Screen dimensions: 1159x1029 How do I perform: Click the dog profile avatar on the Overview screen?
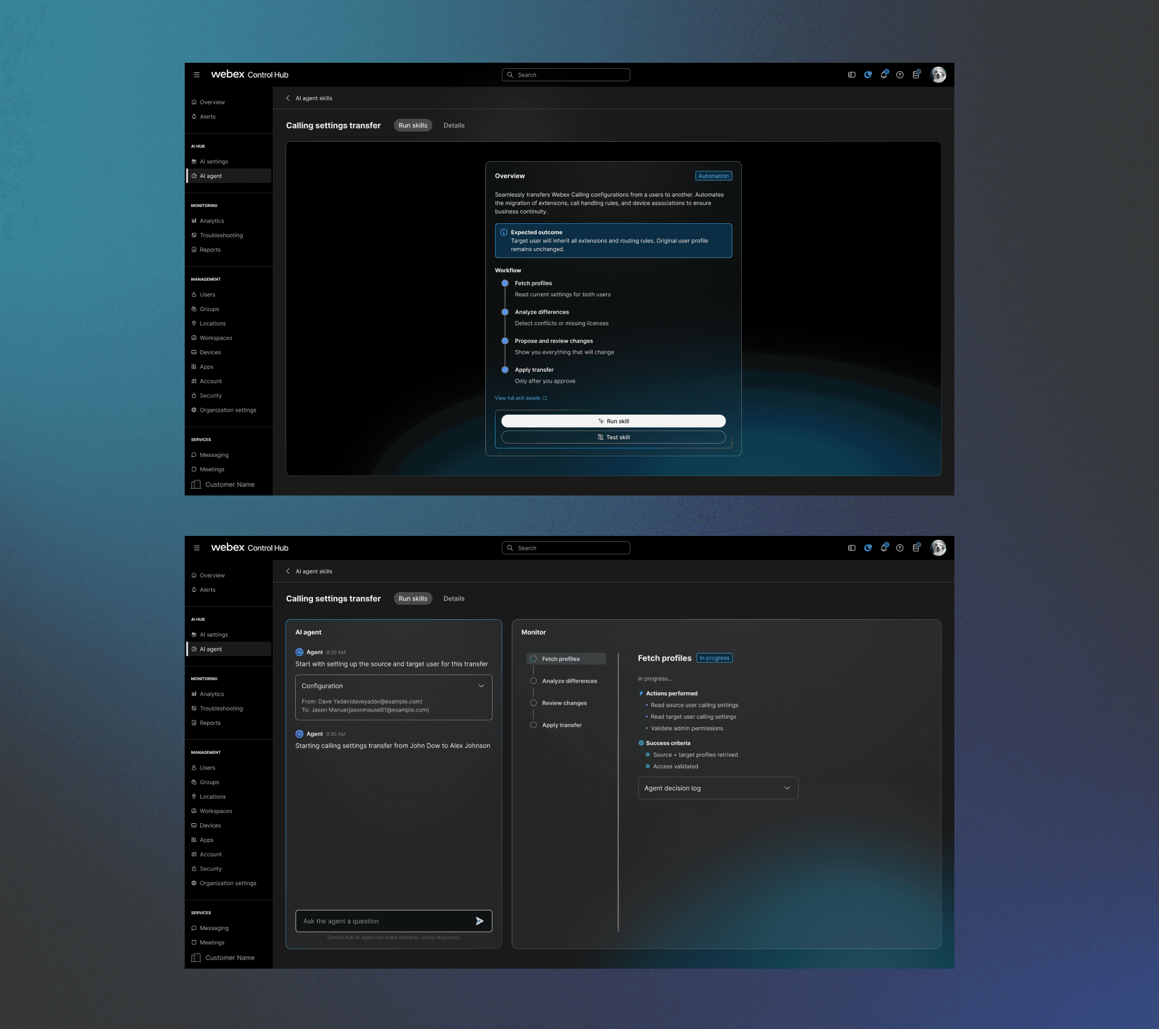pos(938,75)
